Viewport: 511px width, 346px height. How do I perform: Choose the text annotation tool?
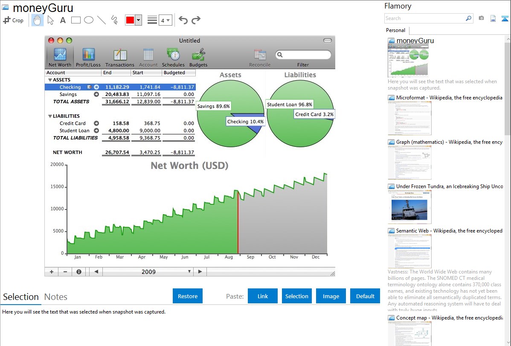pos(63,20)
